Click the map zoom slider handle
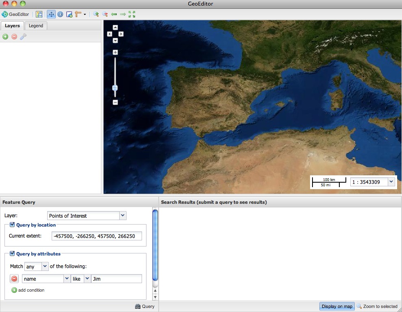The height and width of the screenshot is (312, 402). pyautogui.click(x=115, y=88)
